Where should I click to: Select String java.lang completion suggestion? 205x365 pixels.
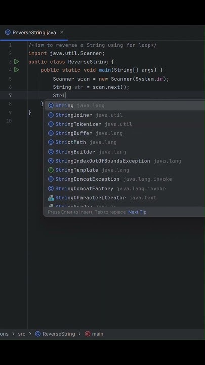pos(125,105)
